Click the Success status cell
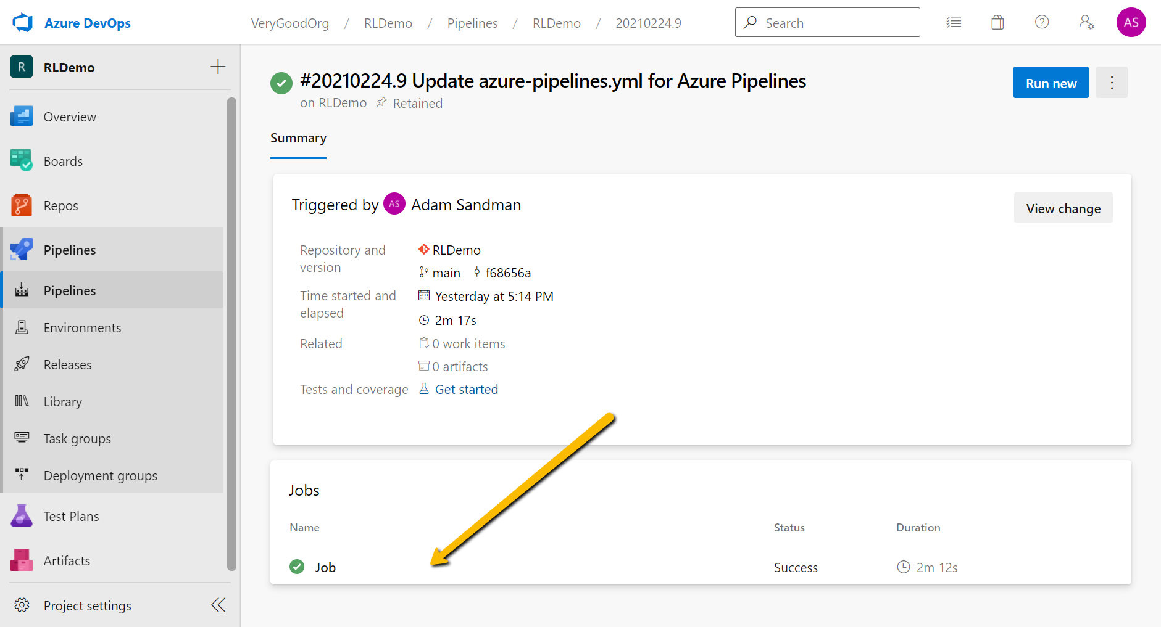This screenshot has height=627, width=1161. pos(796,567)
